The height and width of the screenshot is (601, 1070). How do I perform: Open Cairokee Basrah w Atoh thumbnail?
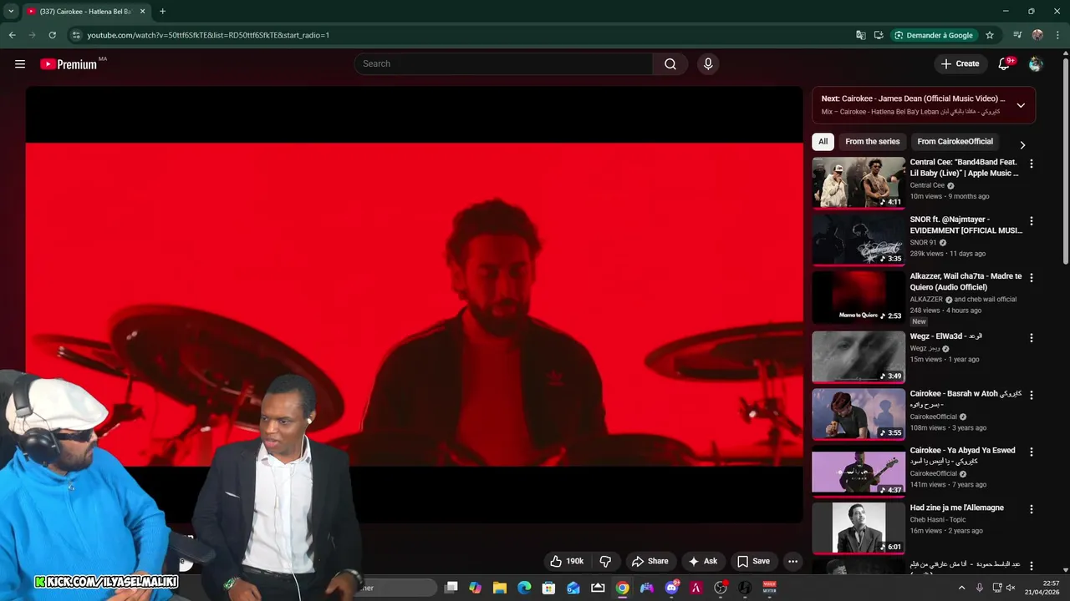[859, 413]
